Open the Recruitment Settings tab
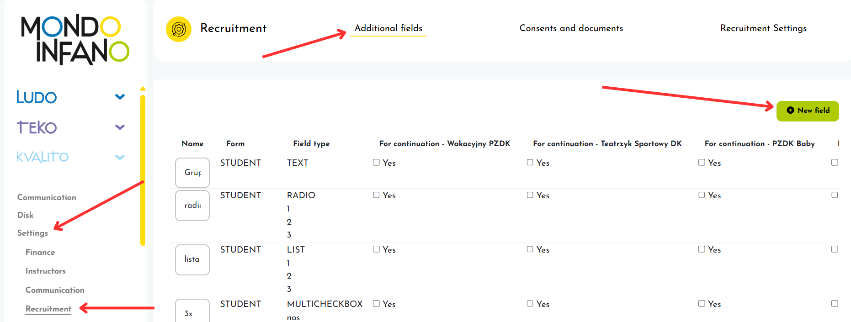 763,28
